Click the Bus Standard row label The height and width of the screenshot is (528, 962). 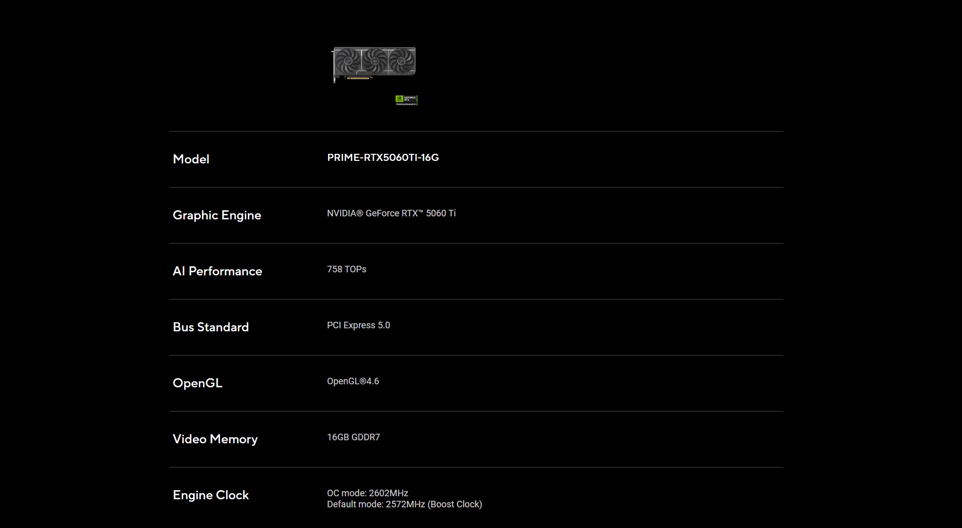click(211, 327)
